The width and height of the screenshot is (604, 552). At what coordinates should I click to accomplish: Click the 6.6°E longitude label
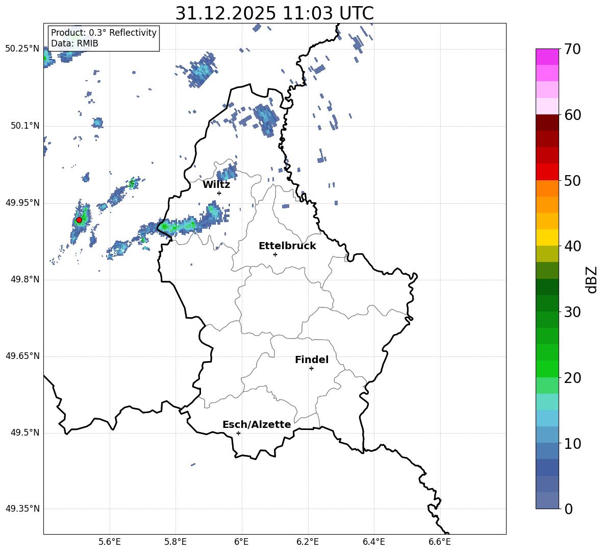click(440, 542)
